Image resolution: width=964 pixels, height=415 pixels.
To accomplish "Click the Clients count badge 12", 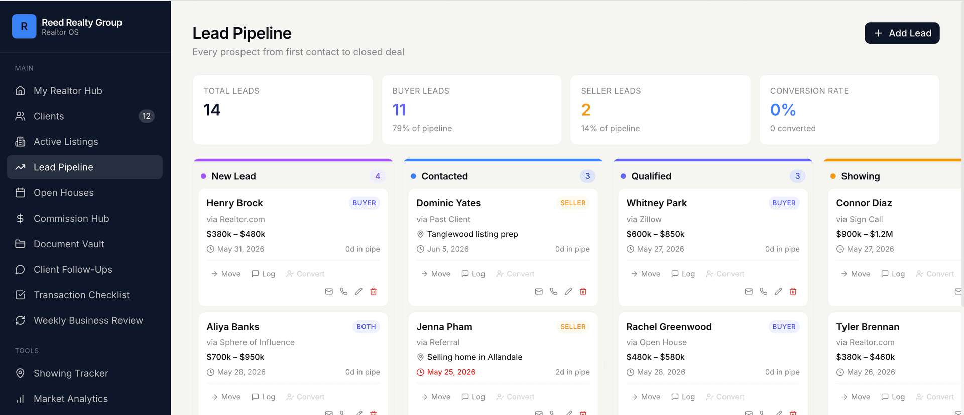I will click(x=147, y=116).
